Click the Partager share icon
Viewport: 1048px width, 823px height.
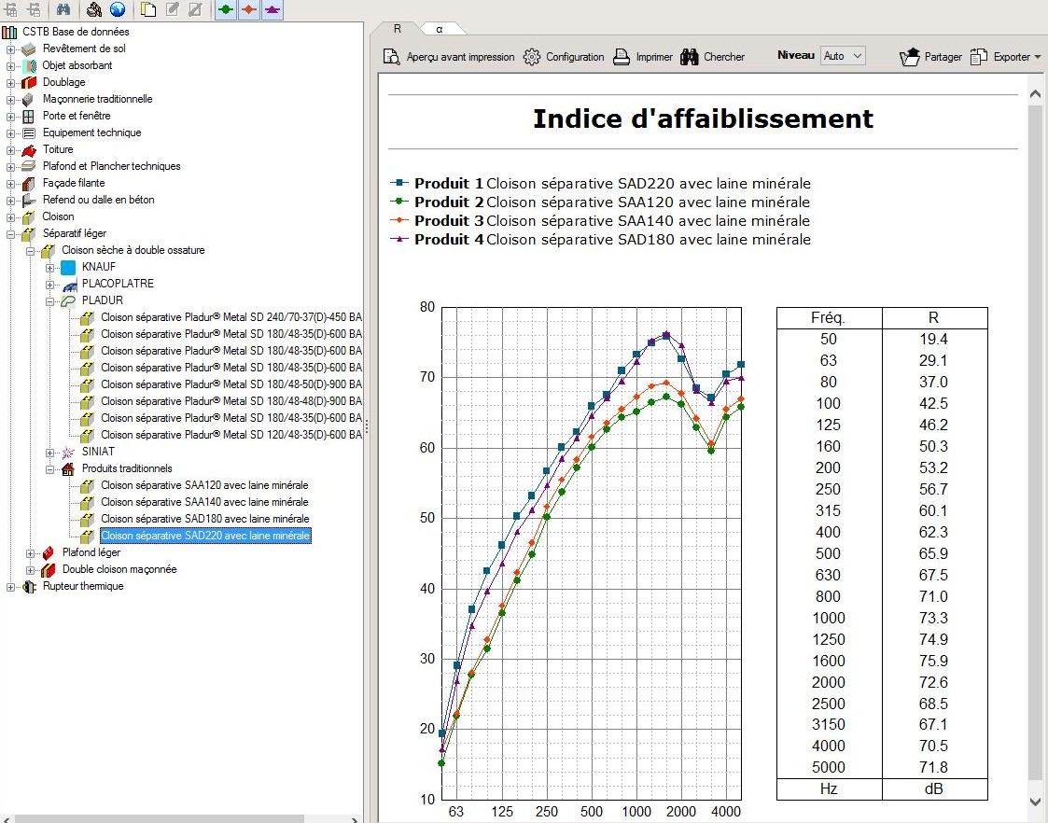click(910, 57)
